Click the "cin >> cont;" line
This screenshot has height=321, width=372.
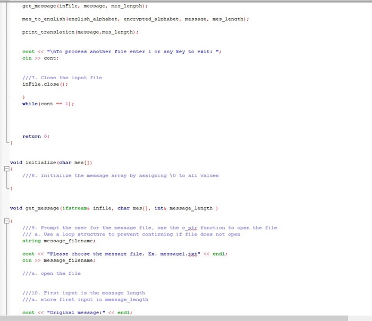40,58
